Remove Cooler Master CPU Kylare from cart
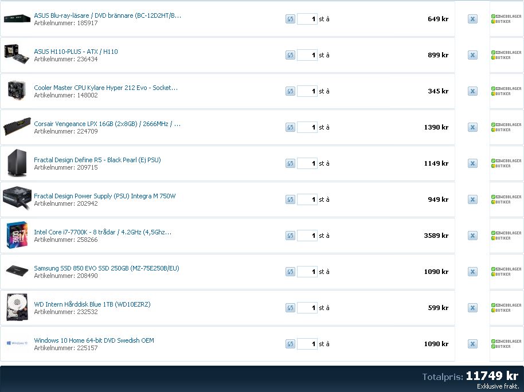The width and height of the screenshot is (524, 392). (472, 91)
